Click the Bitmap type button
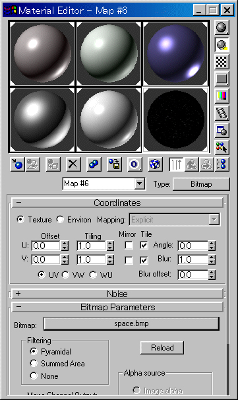 click(201, 184)
